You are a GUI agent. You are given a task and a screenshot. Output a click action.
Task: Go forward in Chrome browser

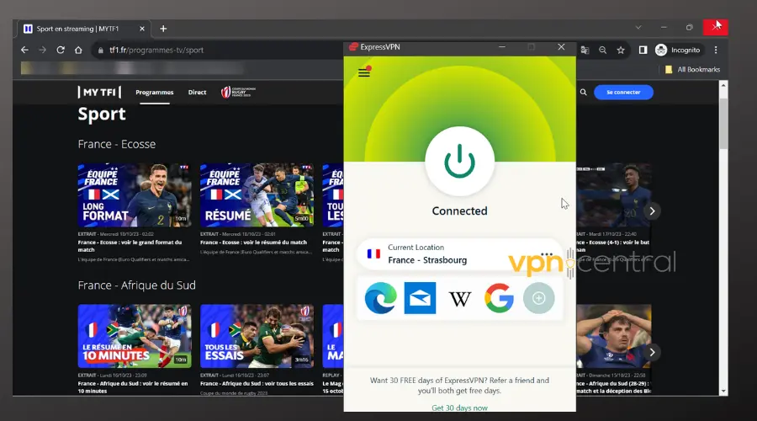click(x=43, y=50)
